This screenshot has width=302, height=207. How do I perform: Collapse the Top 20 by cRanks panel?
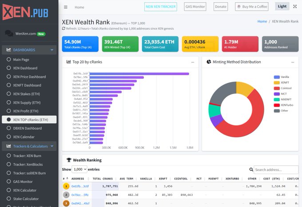click(193, 62)
